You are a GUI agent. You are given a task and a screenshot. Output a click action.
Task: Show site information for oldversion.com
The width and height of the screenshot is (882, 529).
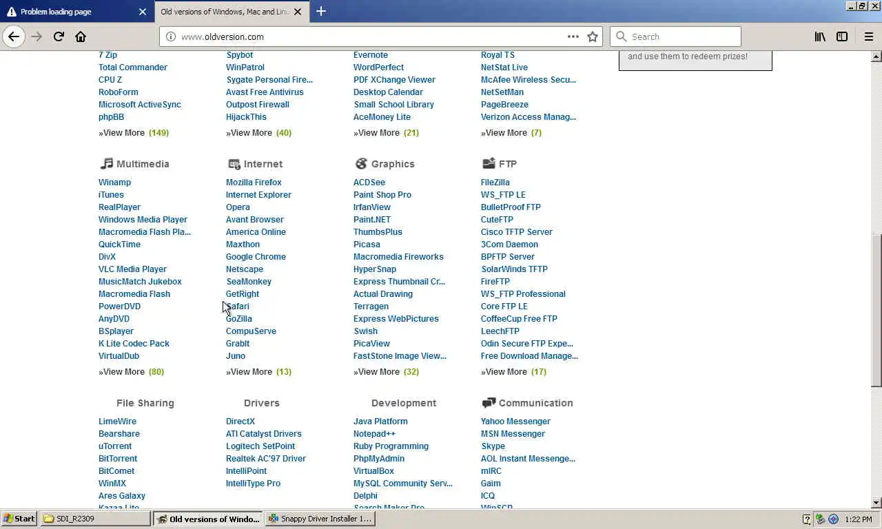[x=171, y=37]
